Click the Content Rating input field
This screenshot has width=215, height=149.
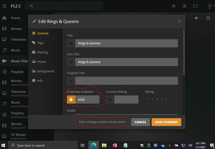pyautogui.click(x=126, y=100)
